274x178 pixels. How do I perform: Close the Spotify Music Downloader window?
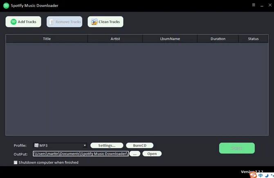[270, 5]
